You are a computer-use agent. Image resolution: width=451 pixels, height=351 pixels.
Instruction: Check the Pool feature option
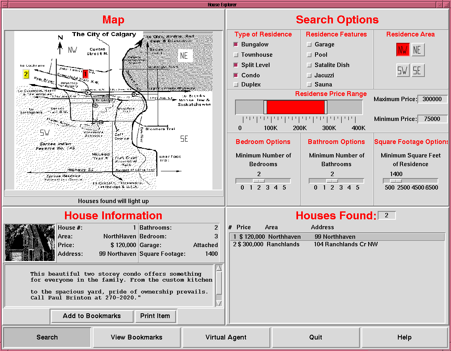pos(309,55)
